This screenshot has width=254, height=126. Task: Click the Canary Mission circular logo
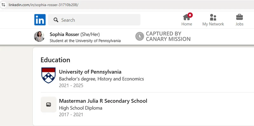click(140, 36)
